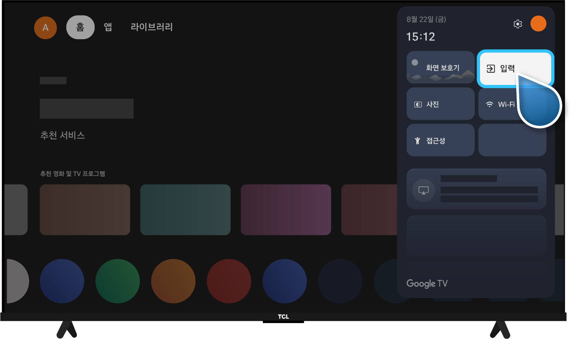Click the accessibility figure icon
The image size is (574, 339).
click(x=417, y=141)
